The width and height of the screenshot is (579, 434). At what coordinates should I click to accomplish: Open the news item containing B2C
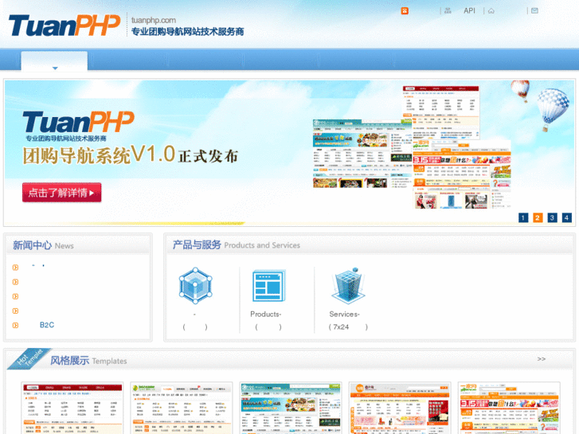click(x=47, y=325)
